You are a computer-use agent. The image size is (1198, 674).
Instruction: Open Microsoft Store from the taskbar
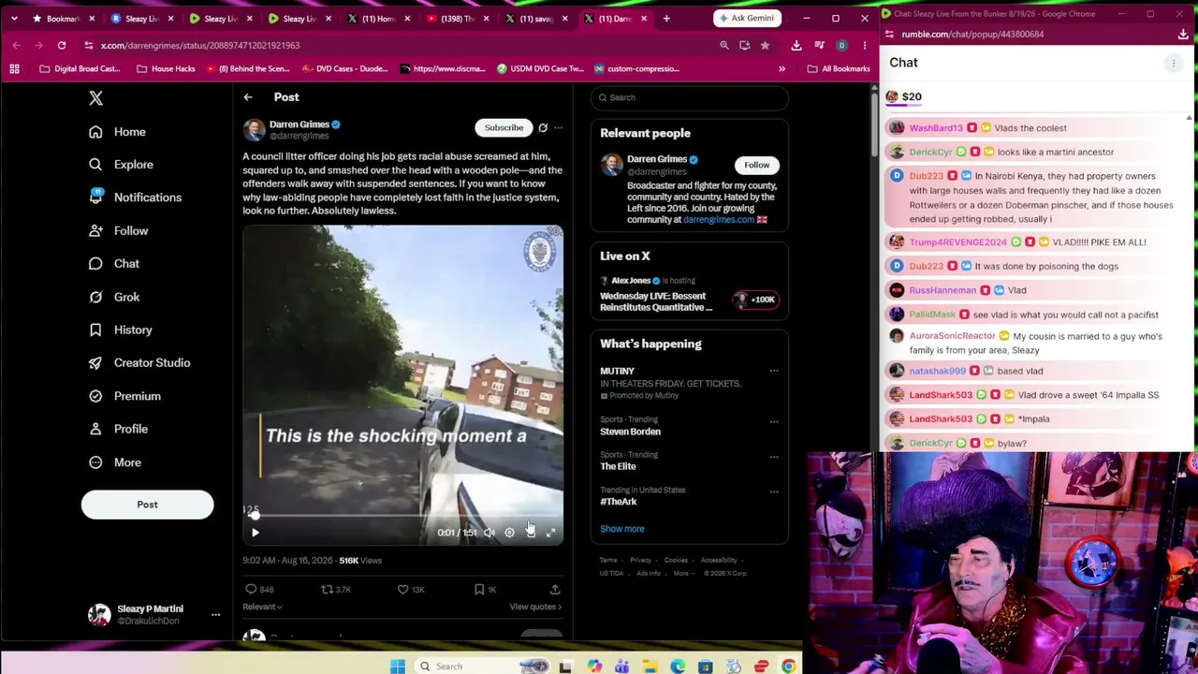[706, 667]
